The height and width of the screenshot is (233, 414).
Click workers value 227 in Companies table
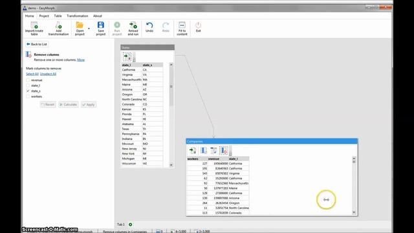point(197,164)
